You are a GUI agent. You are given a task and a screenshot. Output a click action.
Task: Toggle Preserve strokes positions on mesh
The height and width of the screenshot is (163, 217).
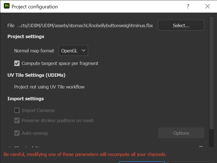17,120
